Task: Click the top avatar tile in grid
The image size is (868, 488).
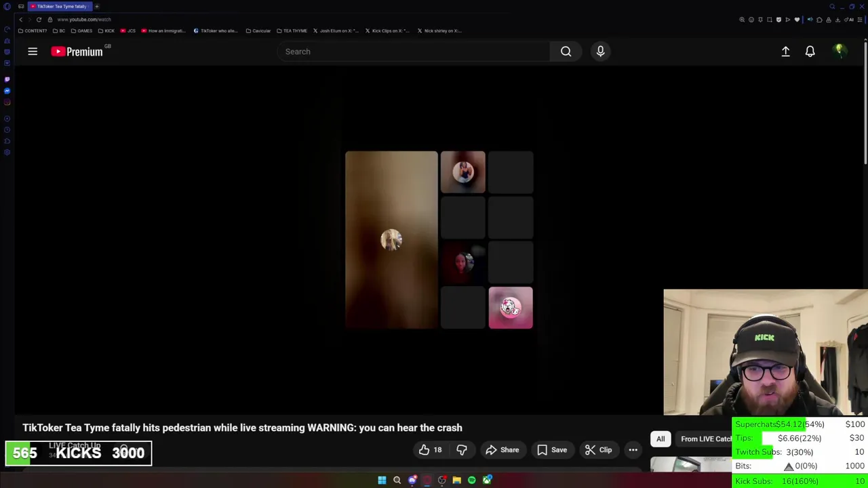Action: (x=463, y=172)
